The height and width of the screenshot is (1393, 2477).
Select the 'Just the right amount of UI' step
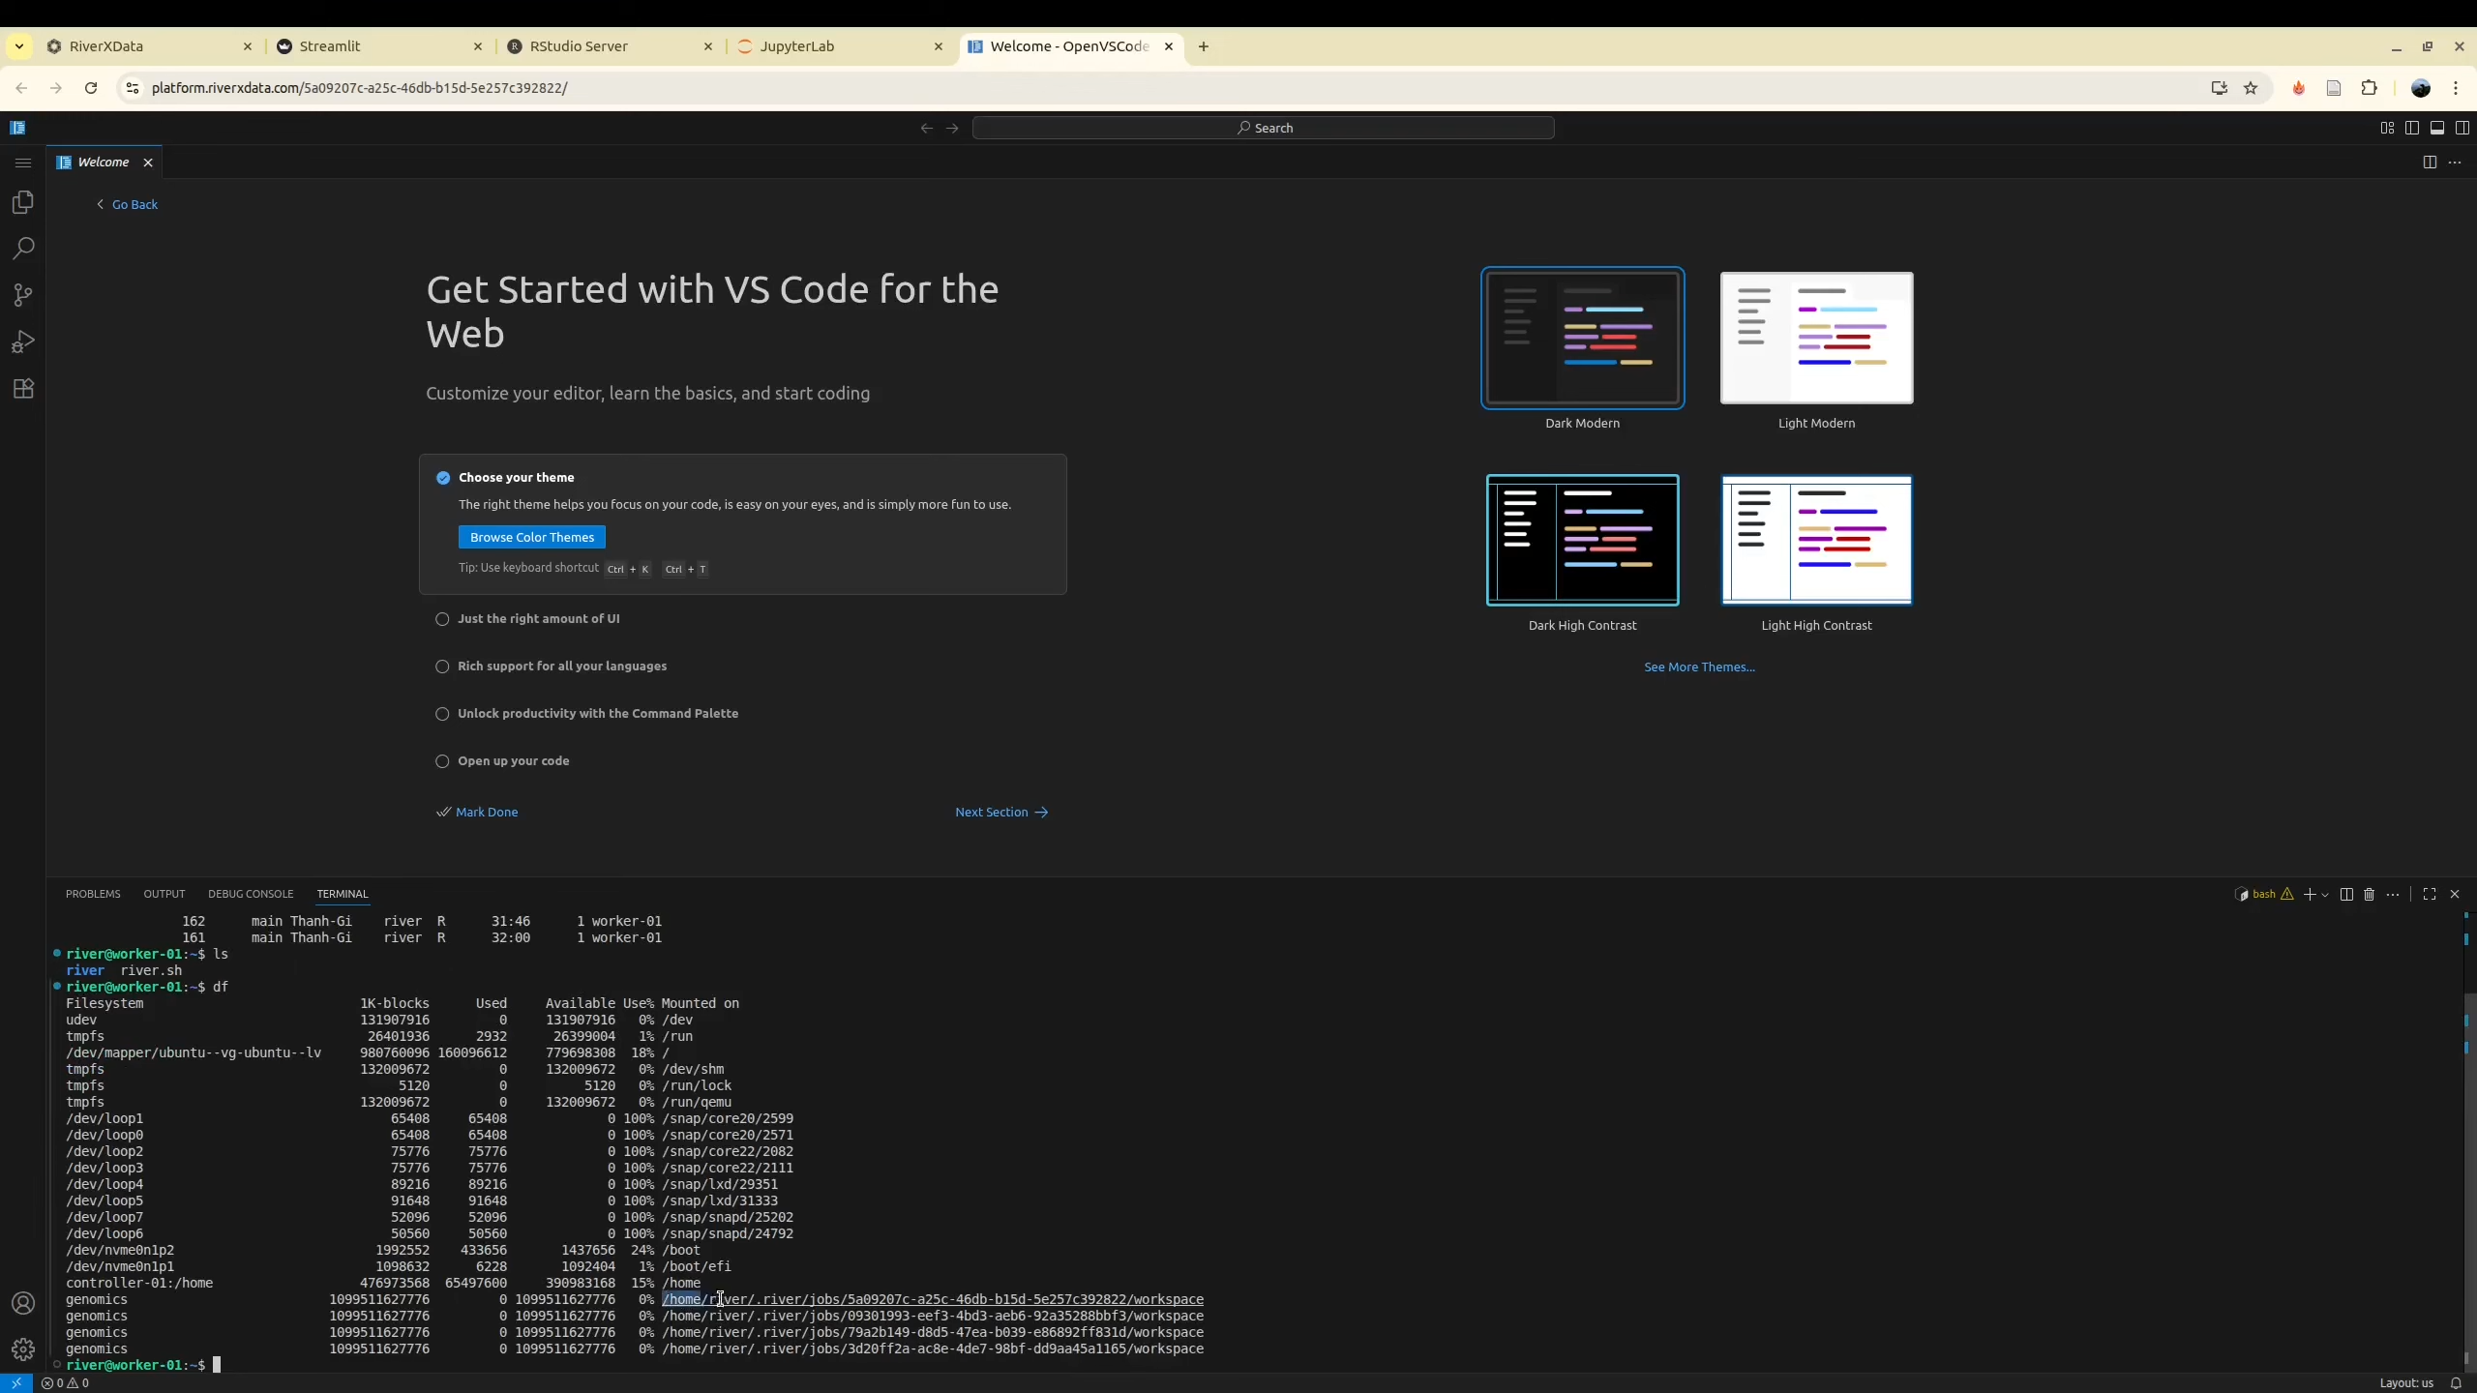[538, 619]
